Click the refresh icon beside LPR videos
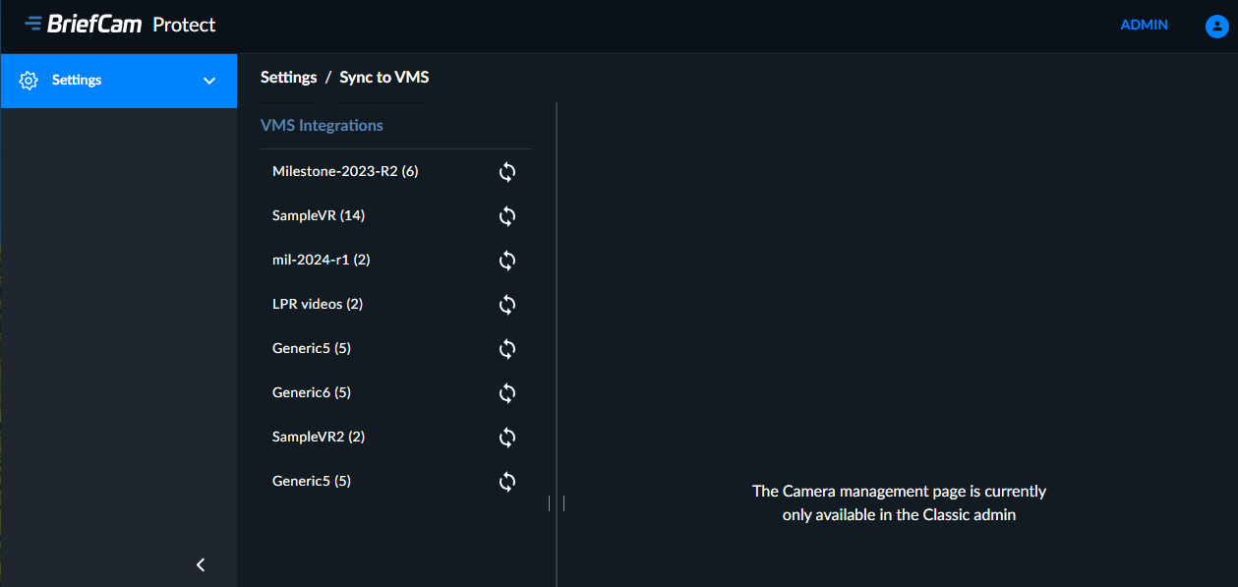Screen dimensions: 1238x587 [x=507, y=305]
